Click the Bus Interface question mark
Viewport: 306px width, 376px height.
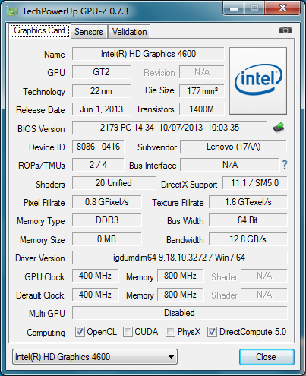285,165
